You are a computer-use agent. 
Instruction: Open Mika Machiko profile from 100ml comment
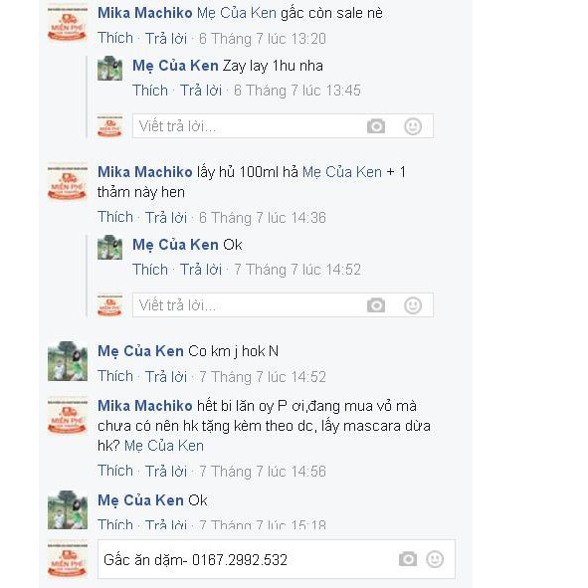coord(144,172)
